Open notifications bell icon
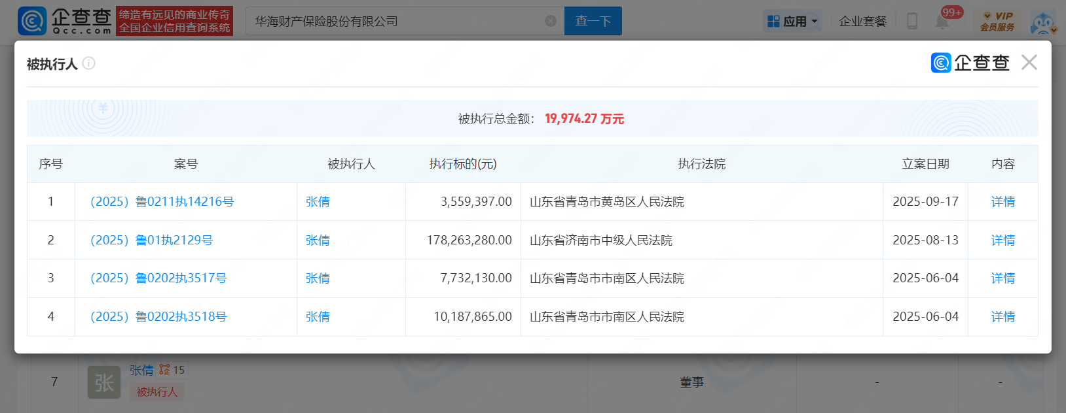This screenshot has height=413, width=1066. click(x=942, y=22)
